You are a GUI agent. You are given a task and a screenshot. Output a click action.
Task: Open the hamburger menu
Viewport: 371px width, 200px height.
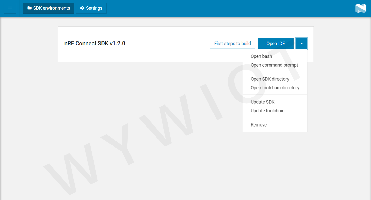click(x=10, y=8)
